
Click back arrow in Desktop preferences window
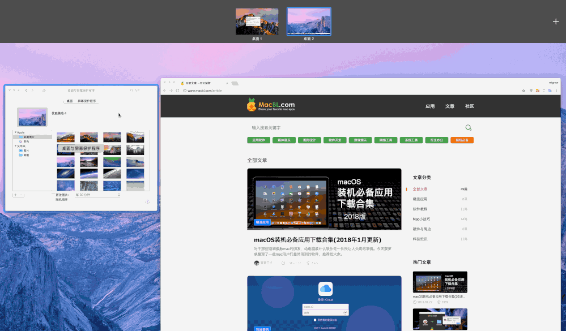tap(26, 90)
